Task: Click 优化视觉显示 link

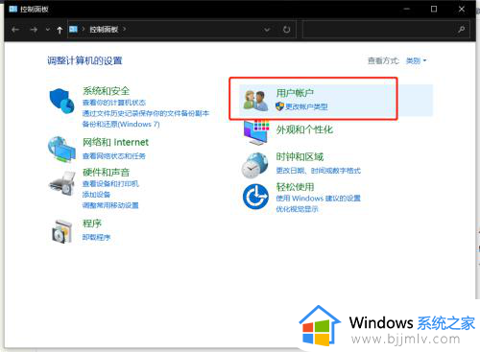Action: tap(298, 209)
